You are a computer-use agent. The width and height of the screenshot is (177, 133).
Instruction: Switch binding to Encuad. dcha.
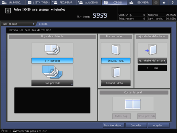(116, 83)
